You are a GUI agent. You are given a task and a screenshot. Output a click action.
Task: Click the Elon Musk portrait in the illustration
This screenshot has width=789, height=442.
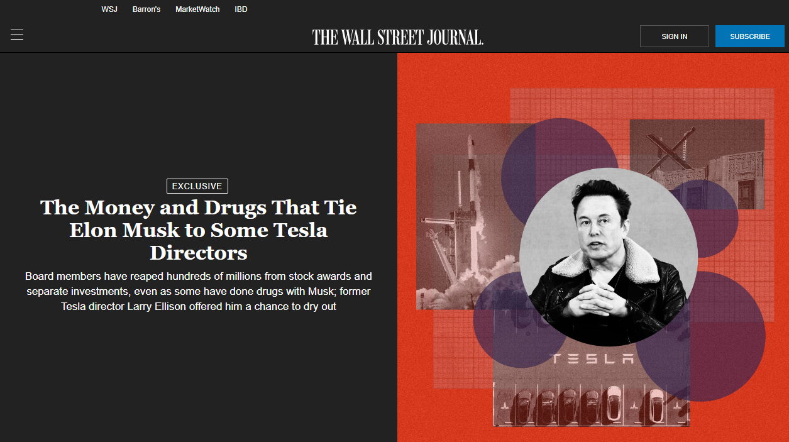[608, 257]
